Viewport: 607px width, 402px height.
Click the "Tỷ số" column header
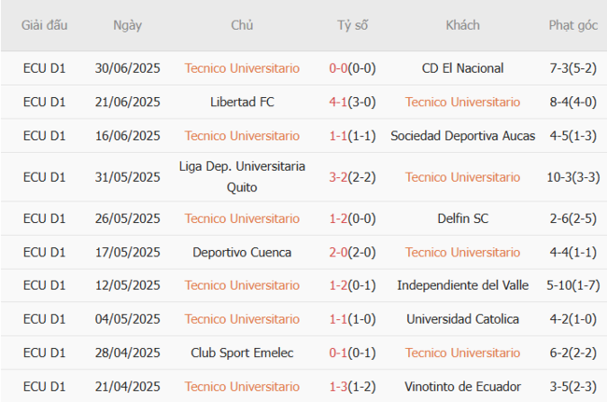coord(352,25)
